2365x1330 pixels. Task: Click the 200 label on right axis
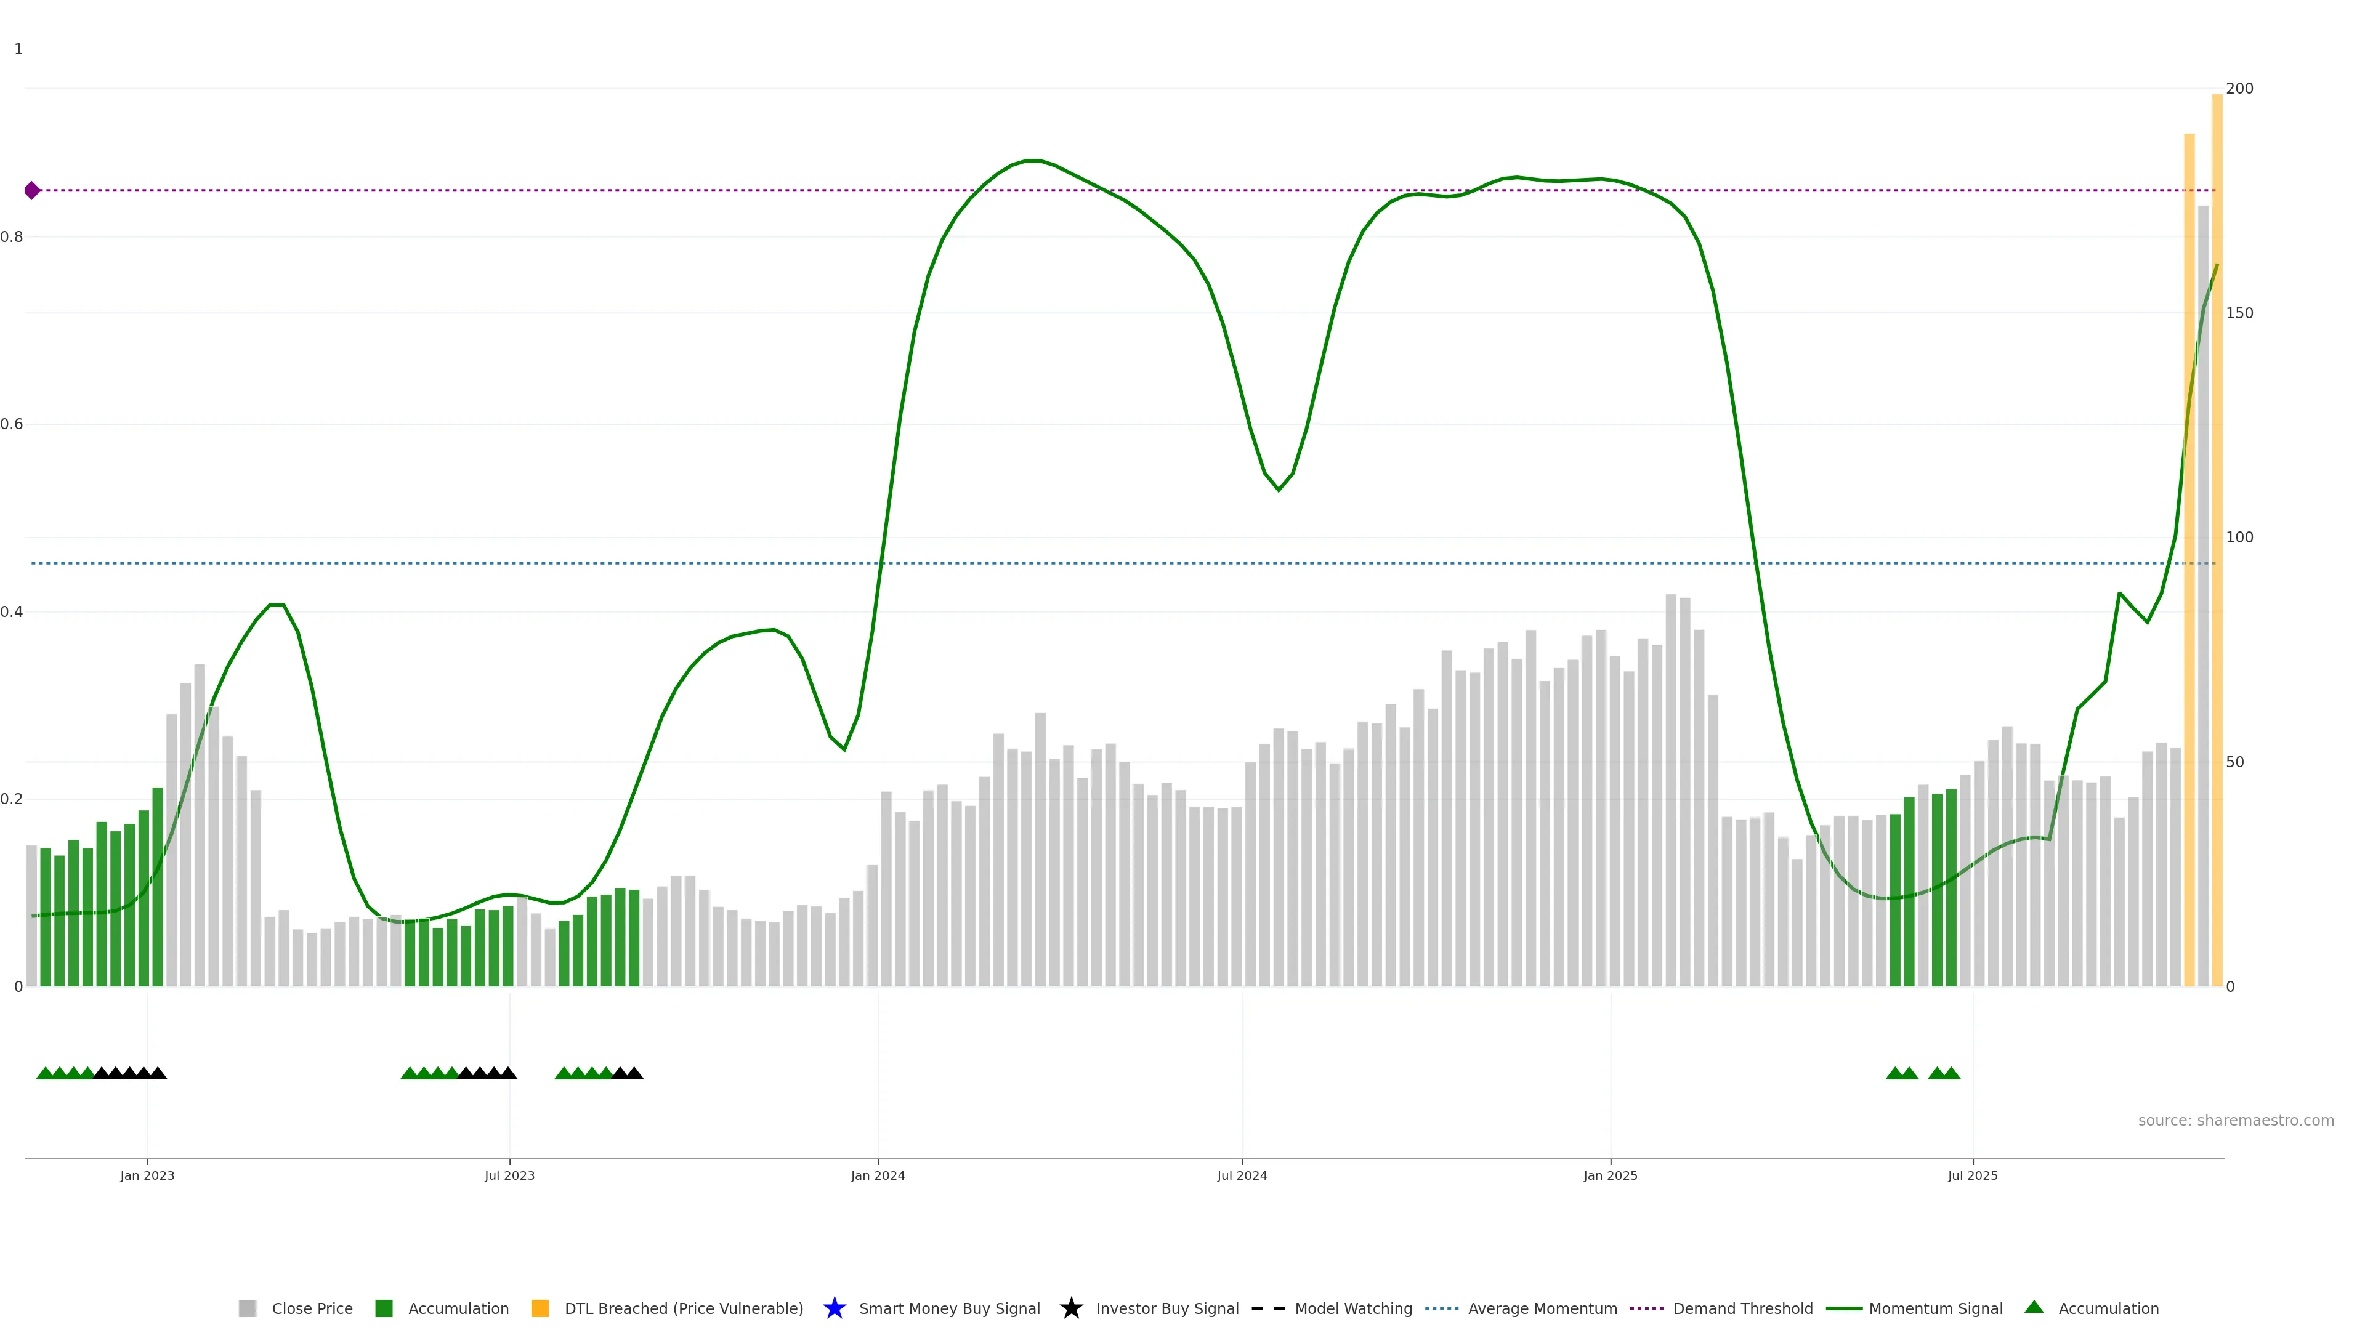[2239, 88]
